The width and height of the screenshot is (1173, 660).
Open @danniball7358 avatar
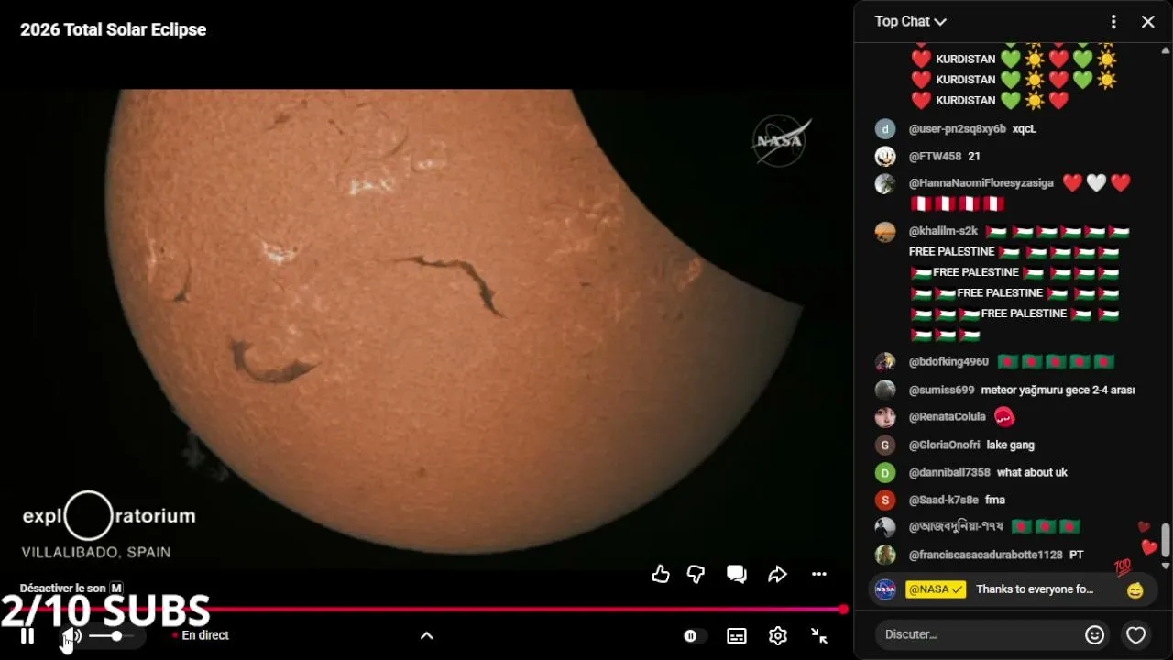pos(885,473)
